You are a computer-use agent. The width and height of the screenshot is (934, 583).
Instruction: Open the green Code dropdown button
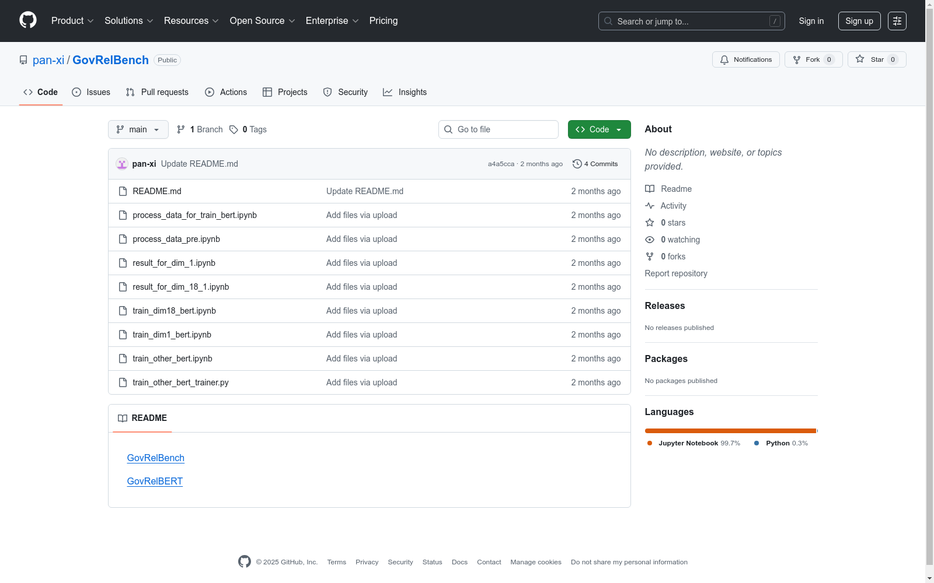tap(599, 129)
